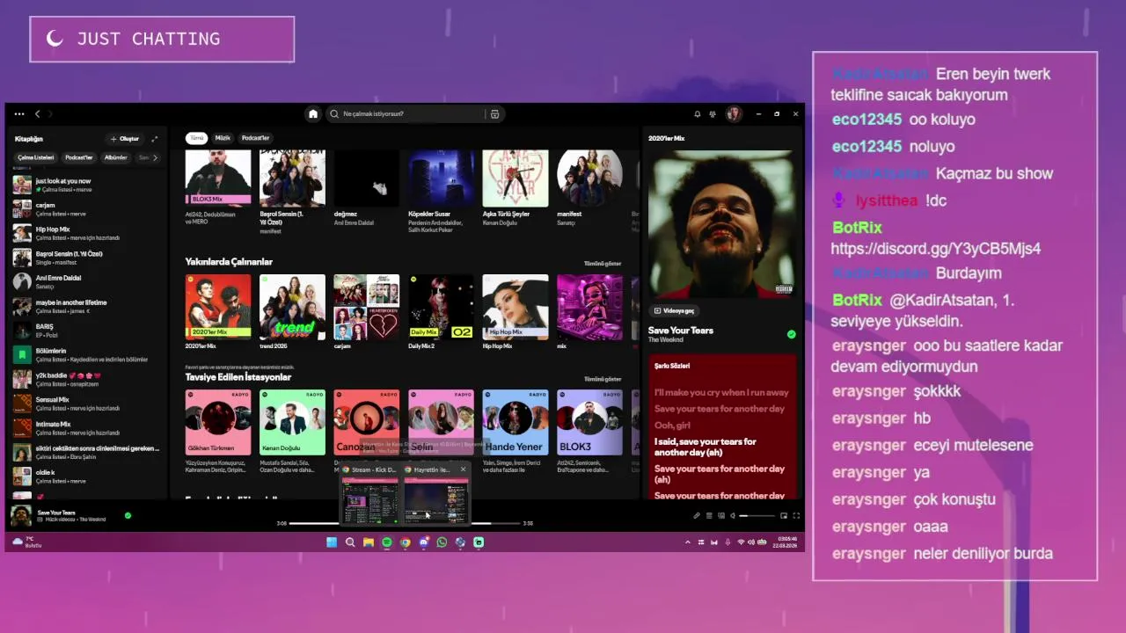
Task: Open Spotify three-dot main menu
Action: (x=19, y=114)
